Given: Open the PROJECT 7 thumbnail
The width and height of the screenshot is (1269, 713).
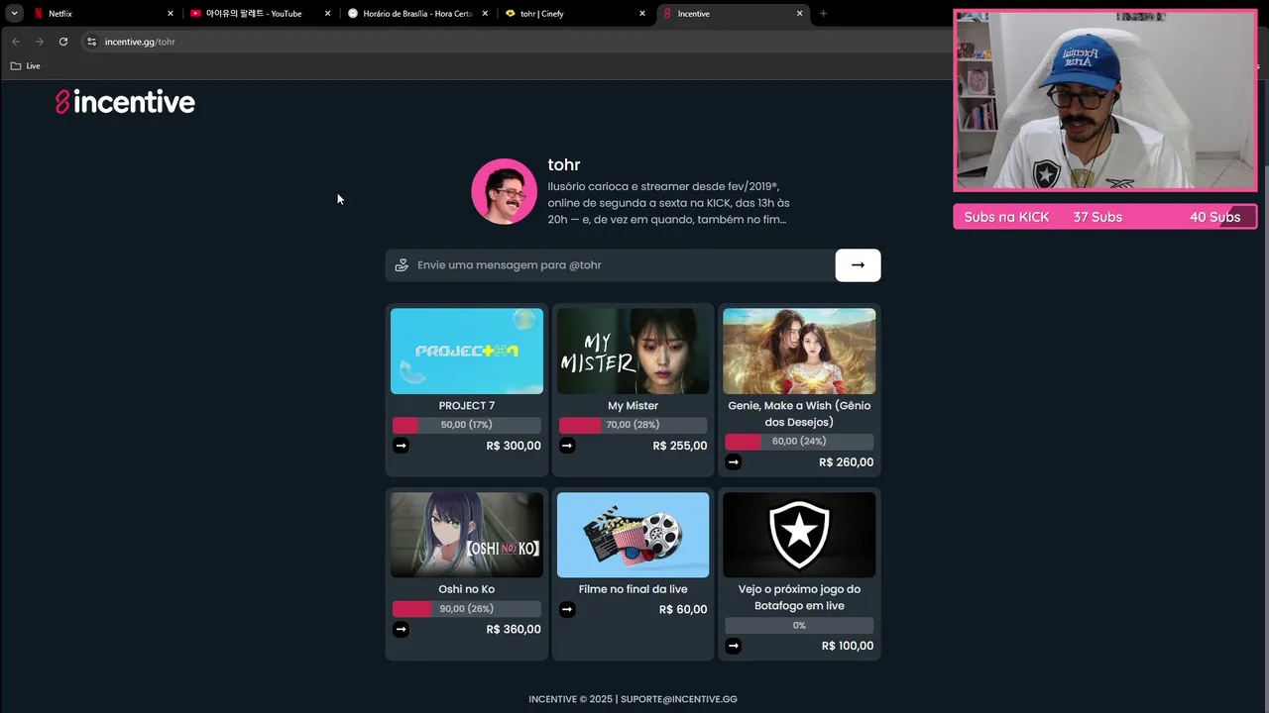Looking at the screenshot, I should [x=467, y=351].
